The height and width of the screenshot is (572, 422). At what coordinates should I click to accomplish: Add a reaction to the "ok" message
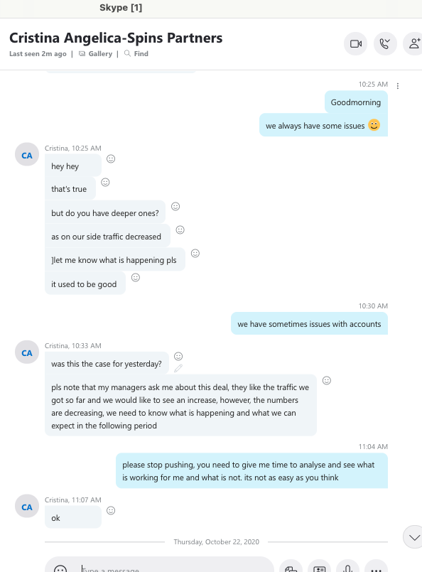pos(111,510)
